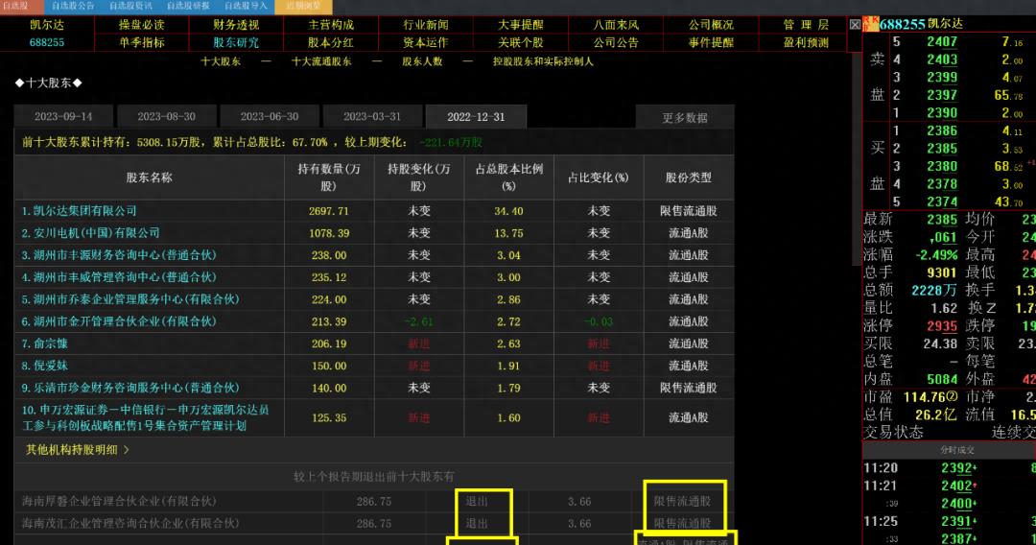1036x545 pixels.
Task: Click the 688255 凯尔达 quote panel title
Action: [921, 24]
